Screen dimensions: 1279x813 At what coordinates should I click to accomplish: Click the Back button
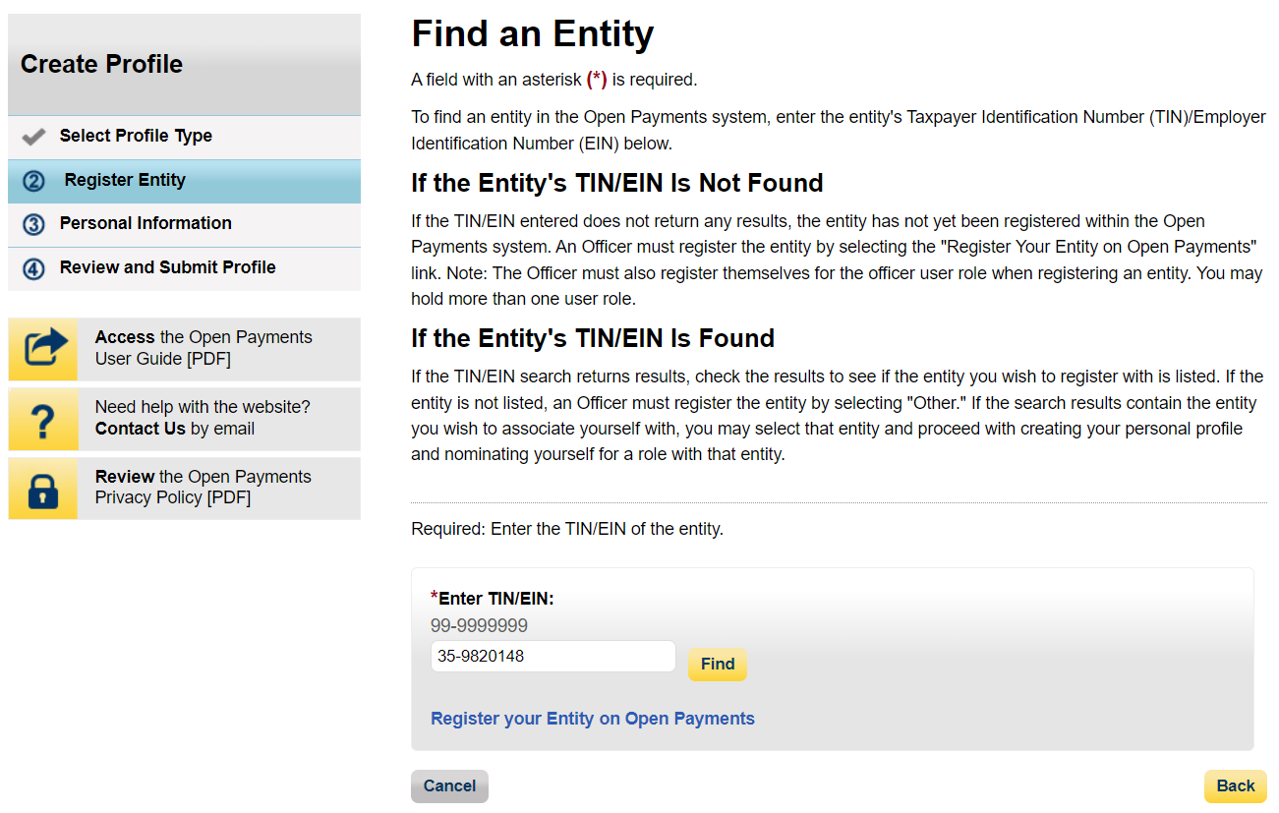[x=1236, y=786]
